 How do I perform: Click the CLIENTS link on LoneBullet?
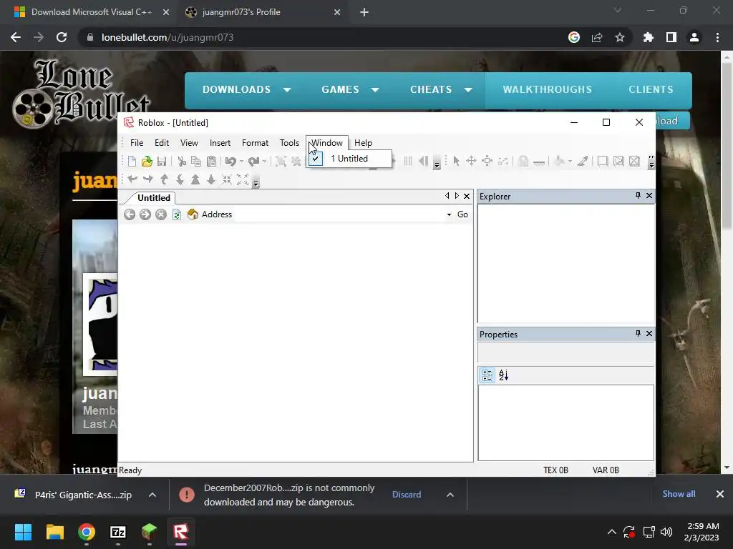click(x=651, y=89)
